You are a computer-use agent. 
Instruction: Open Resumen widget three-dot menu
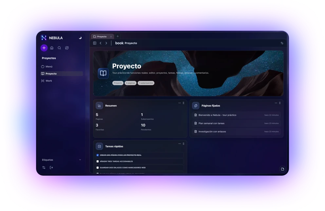(180, 103)
